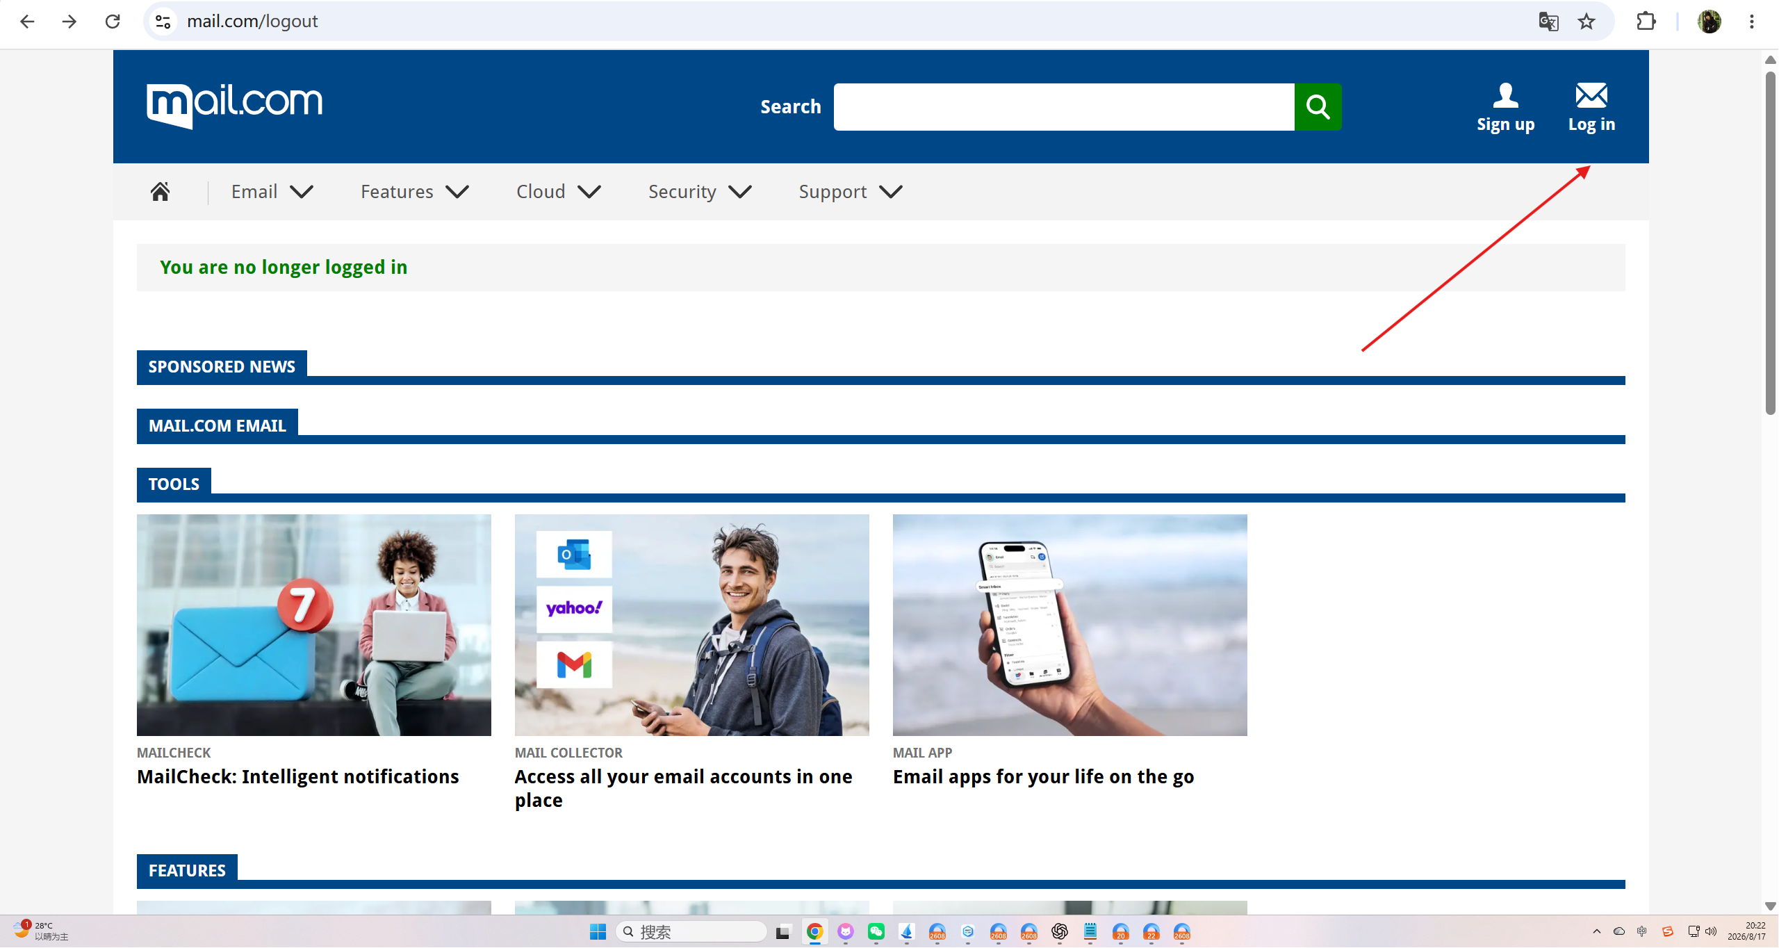The image size is (1779, 948).
Task: Open the volume control in system tray
Action: [1711, 932]
